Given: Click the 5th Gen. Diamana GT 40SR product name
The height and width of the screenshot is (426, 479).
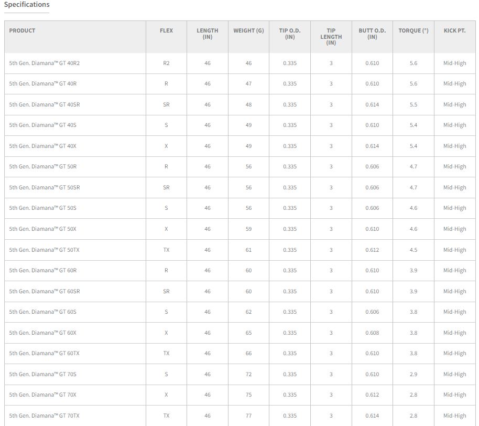Looking at the screenshot, I should point(44,104).
